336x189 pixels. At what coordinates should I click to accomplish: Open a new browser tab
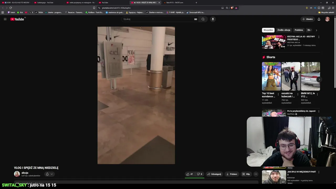196,3
